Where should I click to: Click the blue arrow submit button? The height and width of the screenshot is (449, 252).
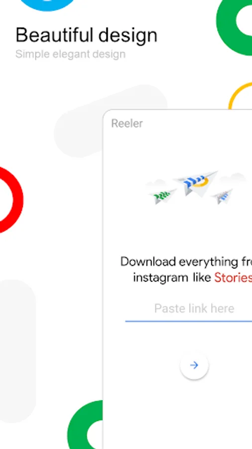click(x=194, y=365)
